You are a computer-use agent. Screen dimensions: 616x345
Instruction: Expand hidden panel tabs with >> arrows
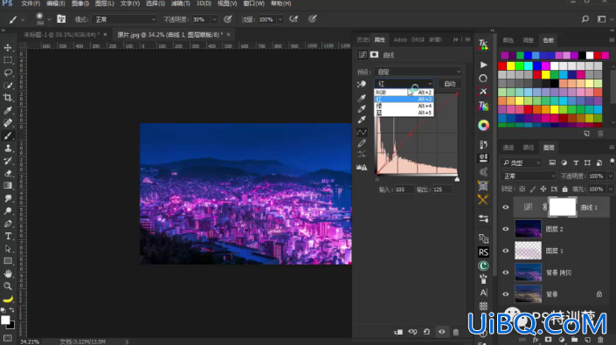pos(455,39)
